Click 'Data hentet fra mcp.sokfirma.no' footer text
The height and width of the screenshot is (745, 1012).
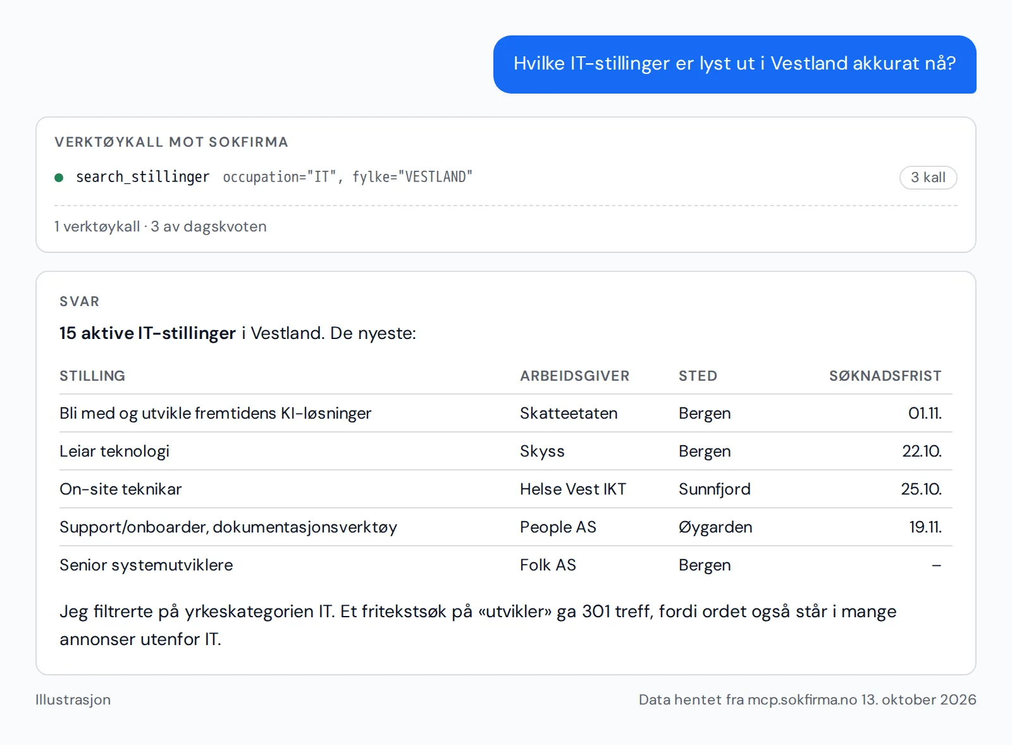[x=807, y=699]
